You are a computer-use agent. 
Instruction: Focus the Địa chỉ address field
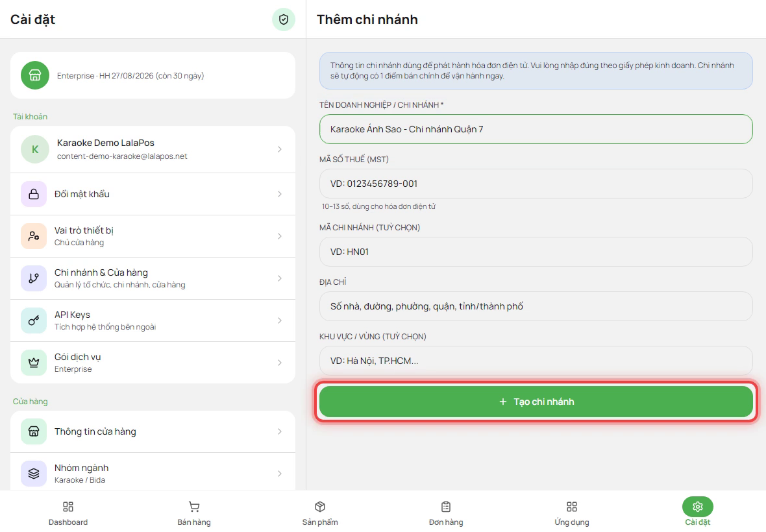[x=536, y=306]
